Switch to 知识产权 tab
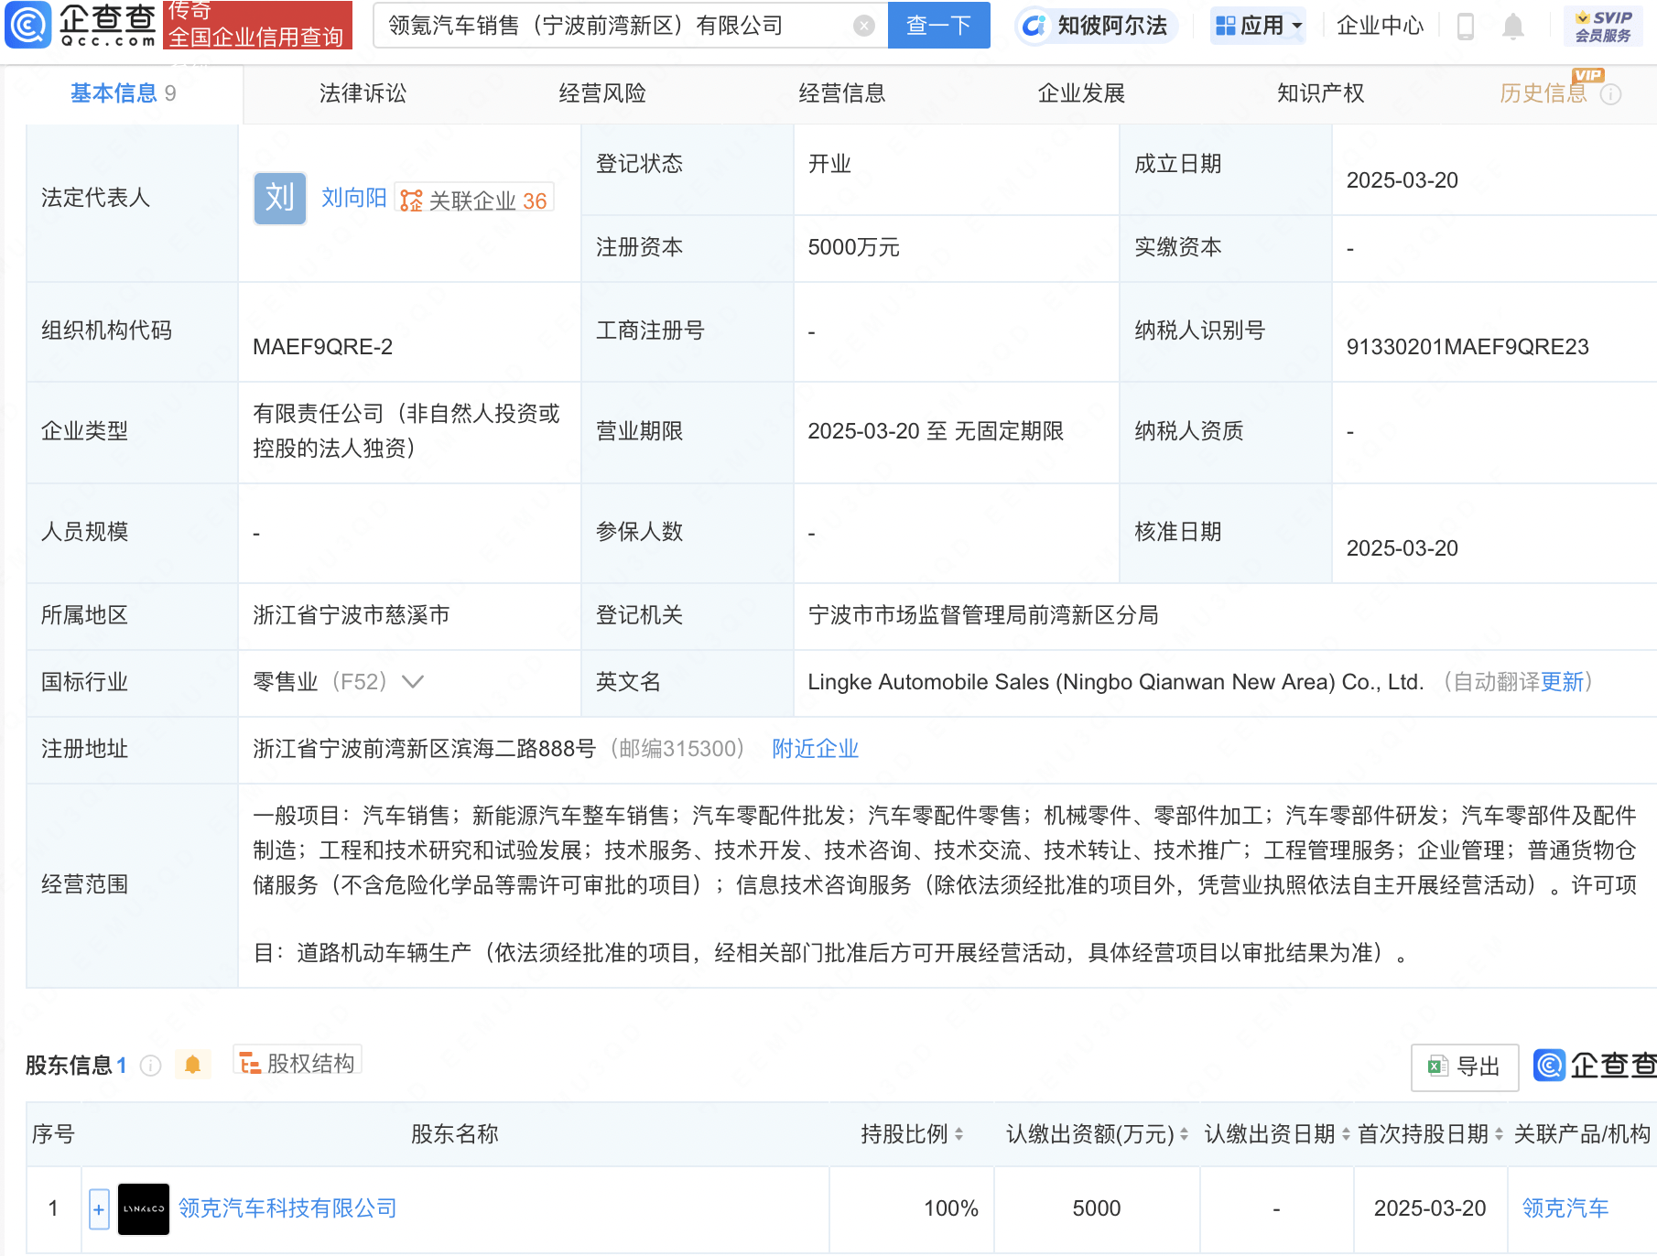 (x=1320, y=93)
